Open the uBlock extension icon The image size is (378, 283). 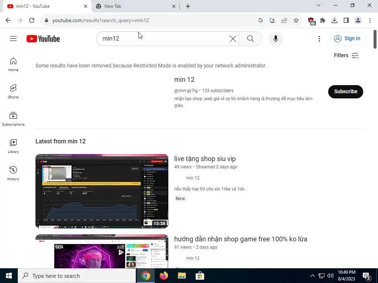coord(311,21)
